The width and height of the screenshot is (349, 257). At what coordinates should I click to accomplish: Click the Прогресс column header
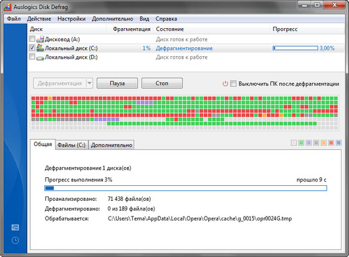[307, 29]
